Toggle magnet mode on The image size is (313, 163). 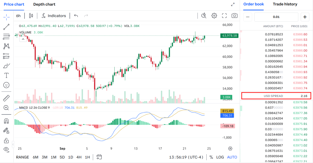6,121
